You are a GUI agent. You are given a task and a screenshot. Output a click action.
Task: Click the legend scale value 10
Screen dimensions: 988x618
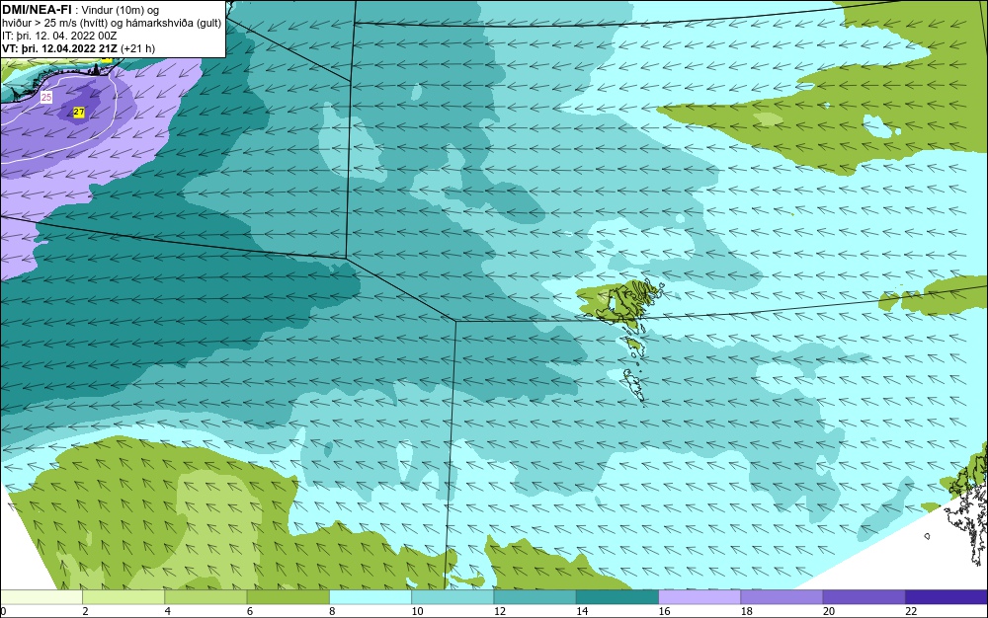click(x=417, y=611)
